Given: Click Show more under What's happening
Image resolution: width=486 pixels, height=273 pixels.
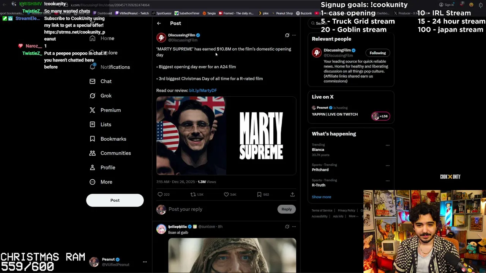Looking at the screenshot, I should (321, 197).
